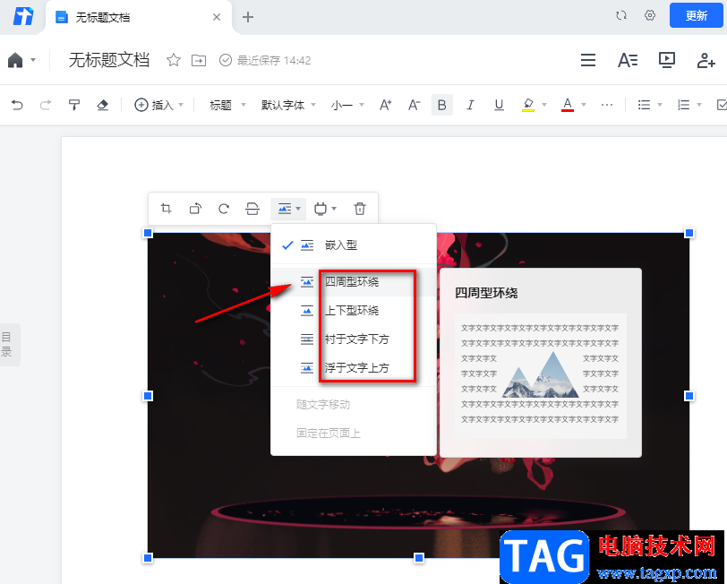
Task: Select the format painter tool
Action: coord(74,106)
